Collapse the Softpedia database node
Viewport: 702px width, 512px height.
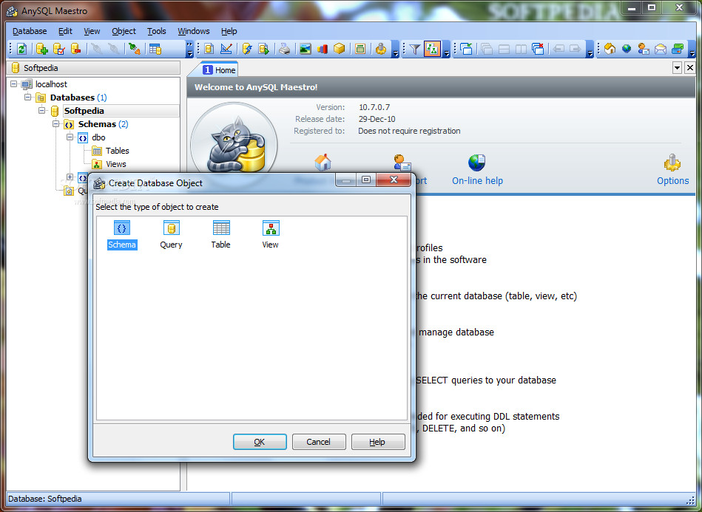click(41, 110)
